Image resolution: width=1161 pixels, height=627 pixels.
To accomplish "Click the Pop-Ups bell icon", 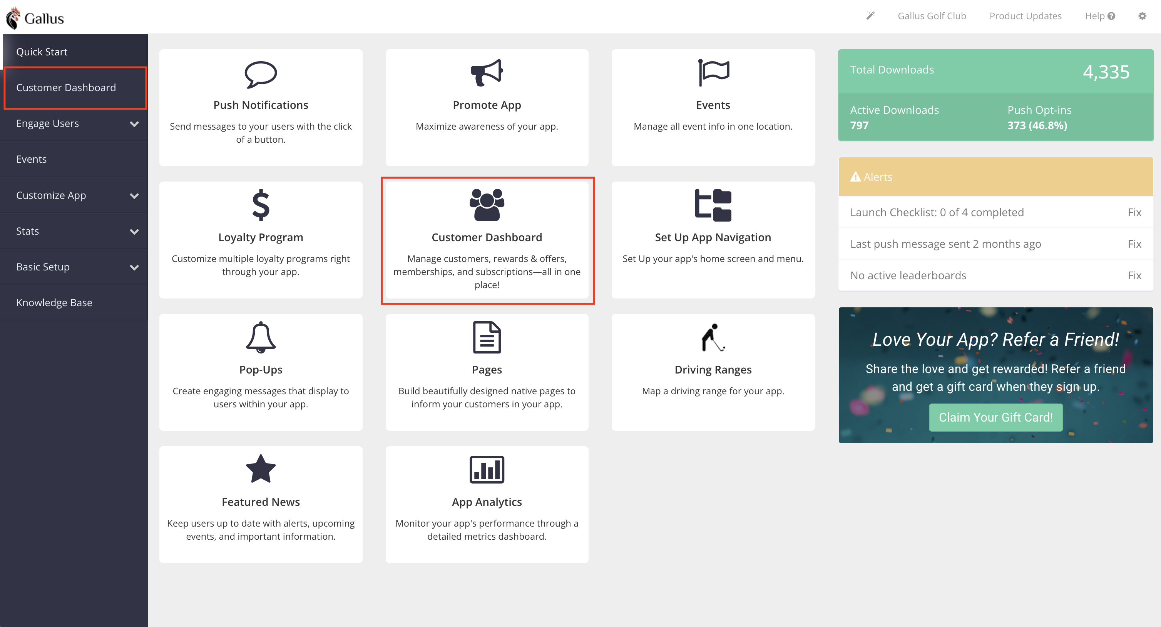I will point(261,337).
